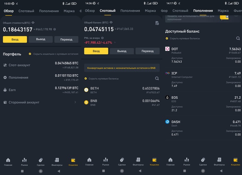The width and height of the screenshot is (242, 175).
Task: Tap Перевод button in Спотовый screen
Action: (148, 51)
